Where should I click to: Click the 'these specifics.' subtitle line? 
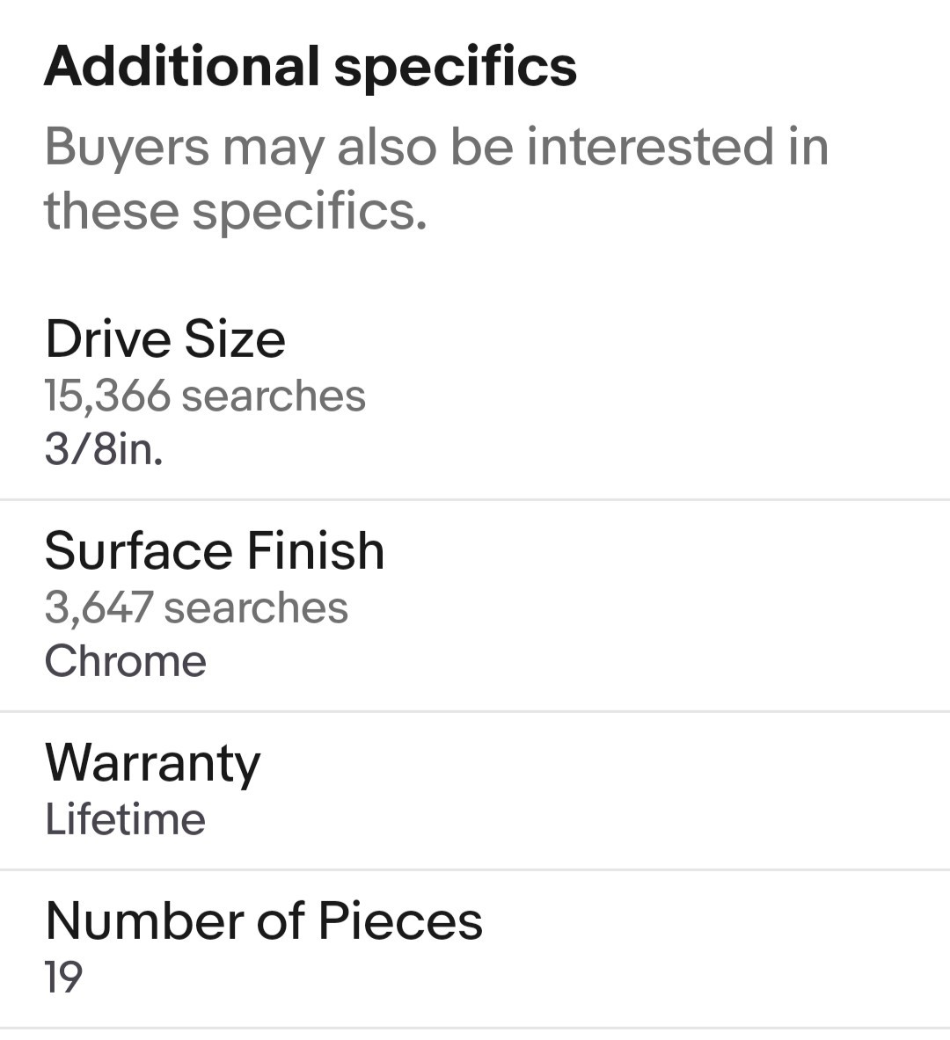(235, 212)
